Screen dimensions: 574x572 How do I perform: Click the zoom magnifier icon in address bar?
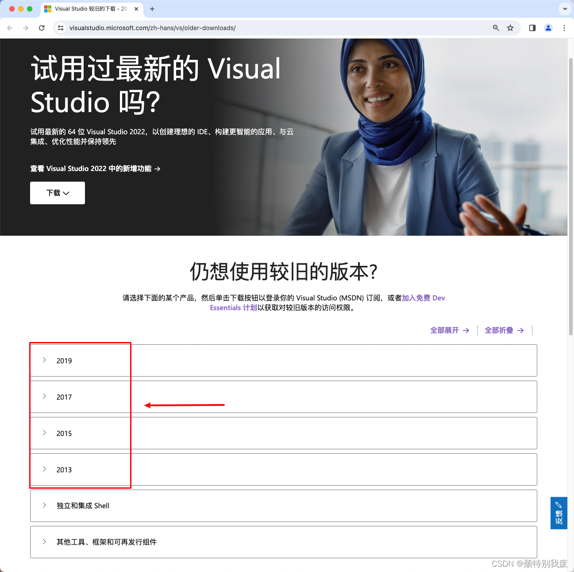pyautogui.click(x=496, y=27)
